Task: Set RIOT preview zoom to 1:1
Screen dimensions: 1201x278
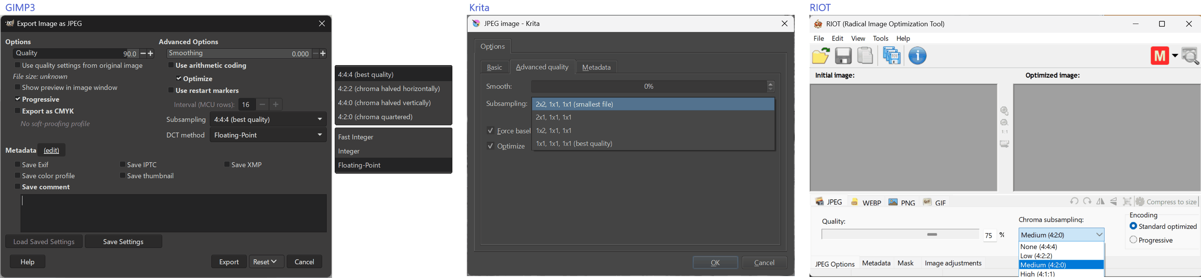Action: (x=1005, y=132)
